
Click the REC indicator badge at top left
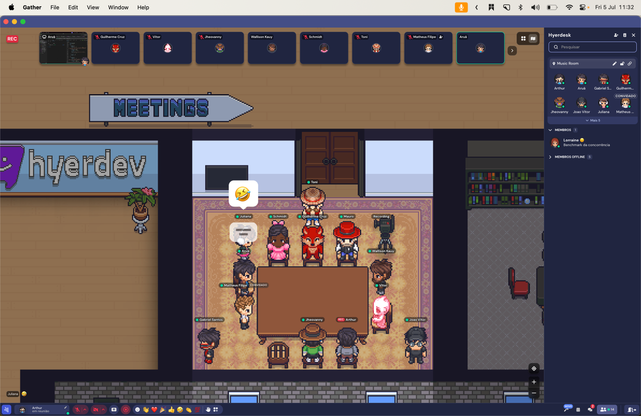12,39
